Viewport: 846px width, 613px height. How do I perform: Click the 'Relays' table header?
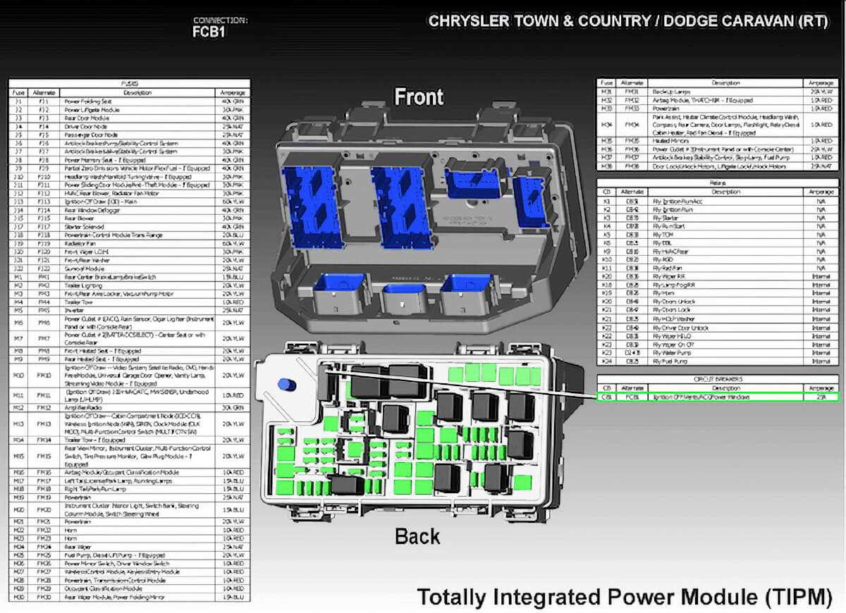tap(718, 182)
